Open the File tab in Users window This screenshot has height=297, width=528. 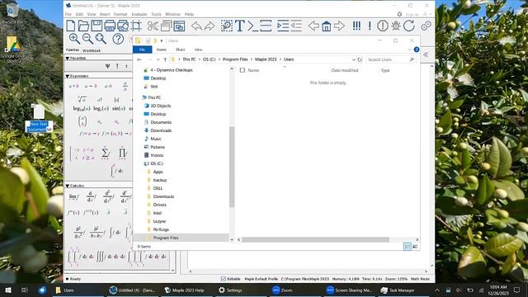[x=142, y=49]
